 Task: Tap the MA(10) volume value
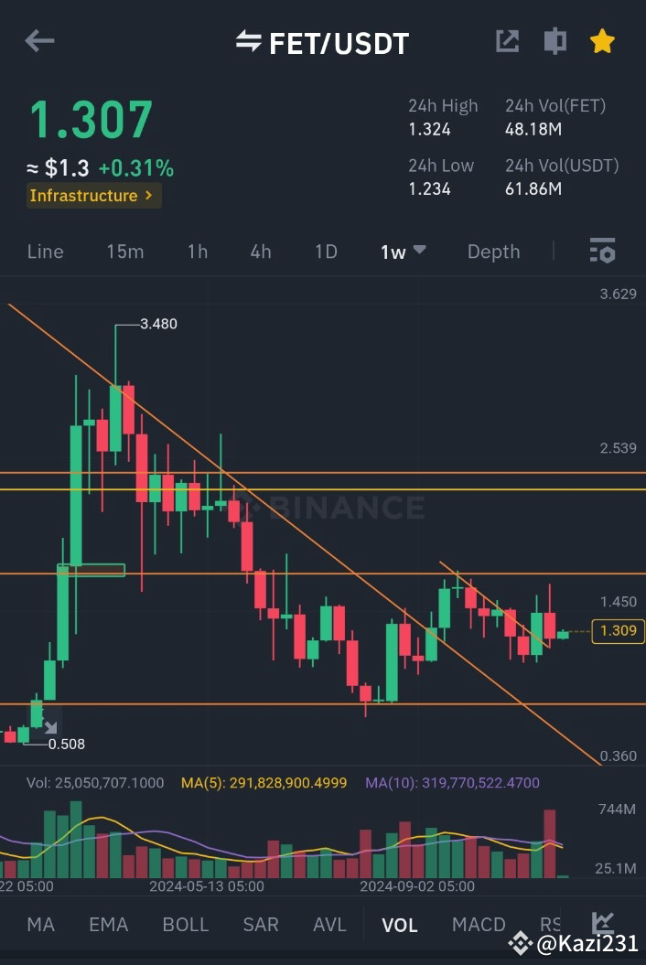[x=452, y=783]
